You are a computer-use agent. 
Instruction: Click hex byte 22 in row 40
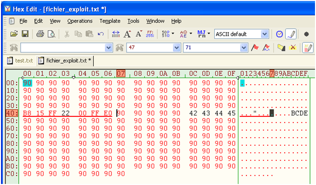[66, 113]
